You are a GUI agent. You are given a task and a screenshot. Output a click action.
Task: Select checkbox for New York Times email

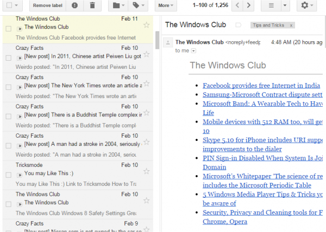click(9, 87)
